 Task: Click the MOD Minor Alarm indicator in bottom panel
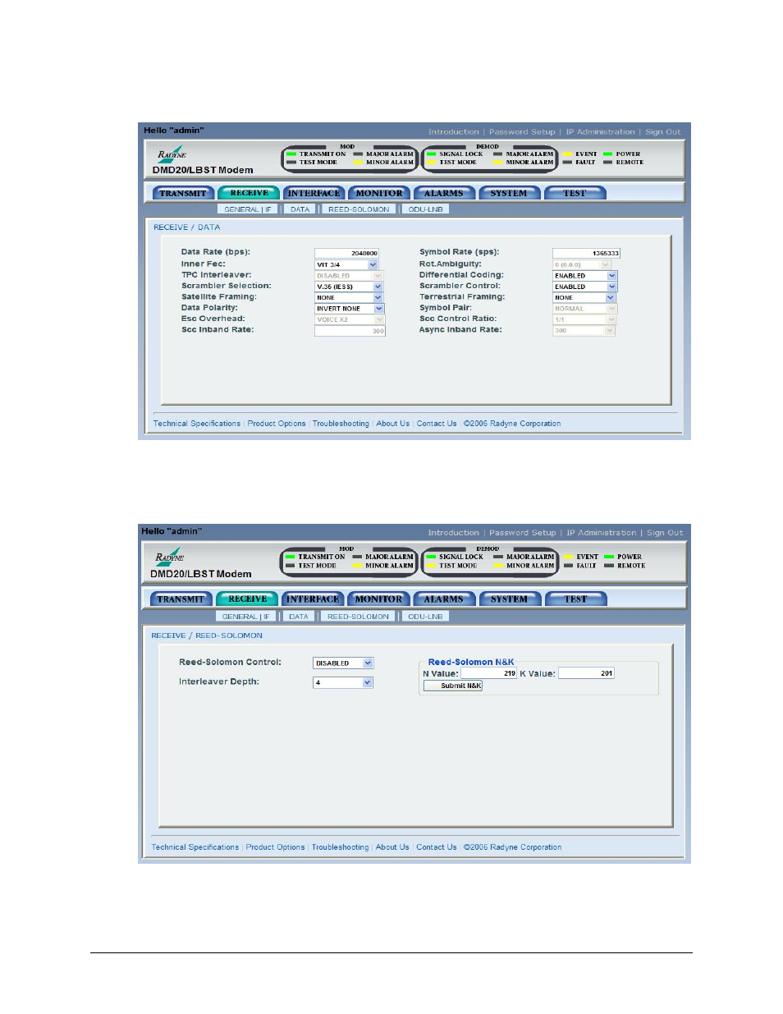coord(357,566)
